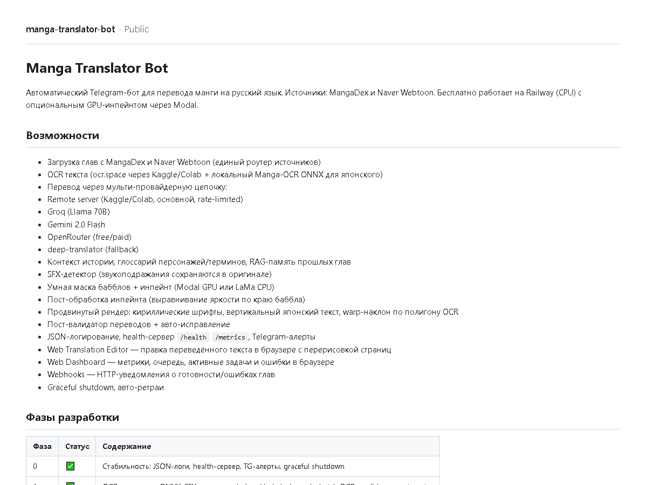Click the Graceful shutdown, авто-ретраи item
This screenshot has width=647, height=485.
[106, 387]
